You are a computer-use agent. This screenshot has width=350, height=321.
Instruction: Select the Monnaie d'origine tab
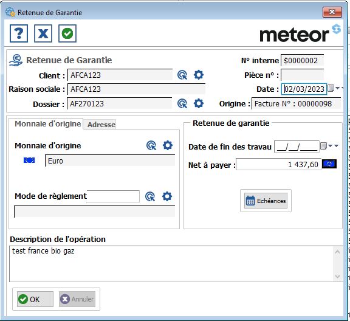pyautogui.click(x=47, y=124)
